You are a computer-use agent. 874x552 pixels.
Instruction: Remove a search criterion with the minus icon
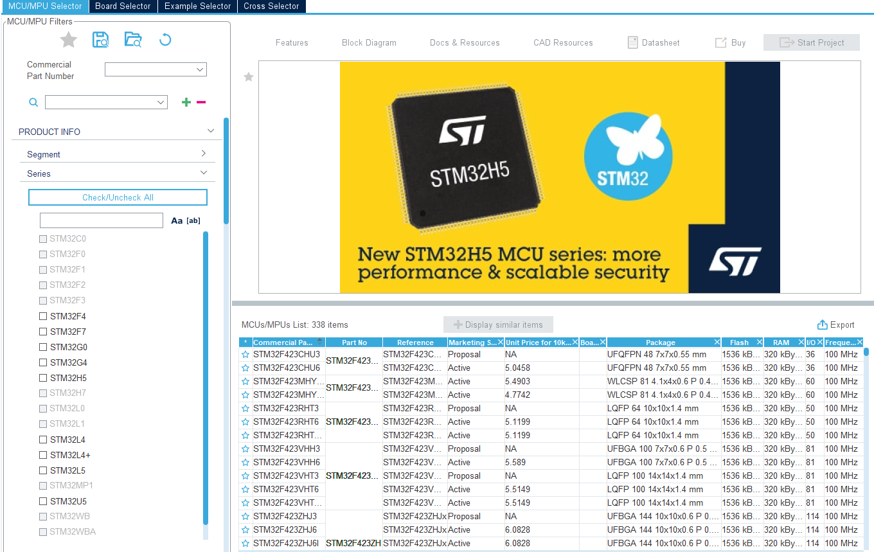(x=201, y=102)
